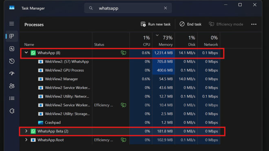Screen dimensions: 269x151
Task: Open the three-dot more options menu
Action: point(254,24)
